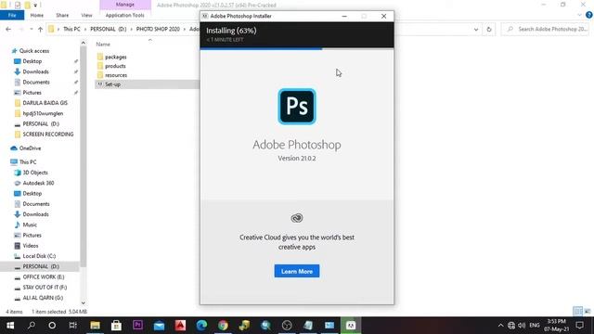Switch to the Share ribbon tab
This screenshot has height=334, width=594.
pos(62,15)
